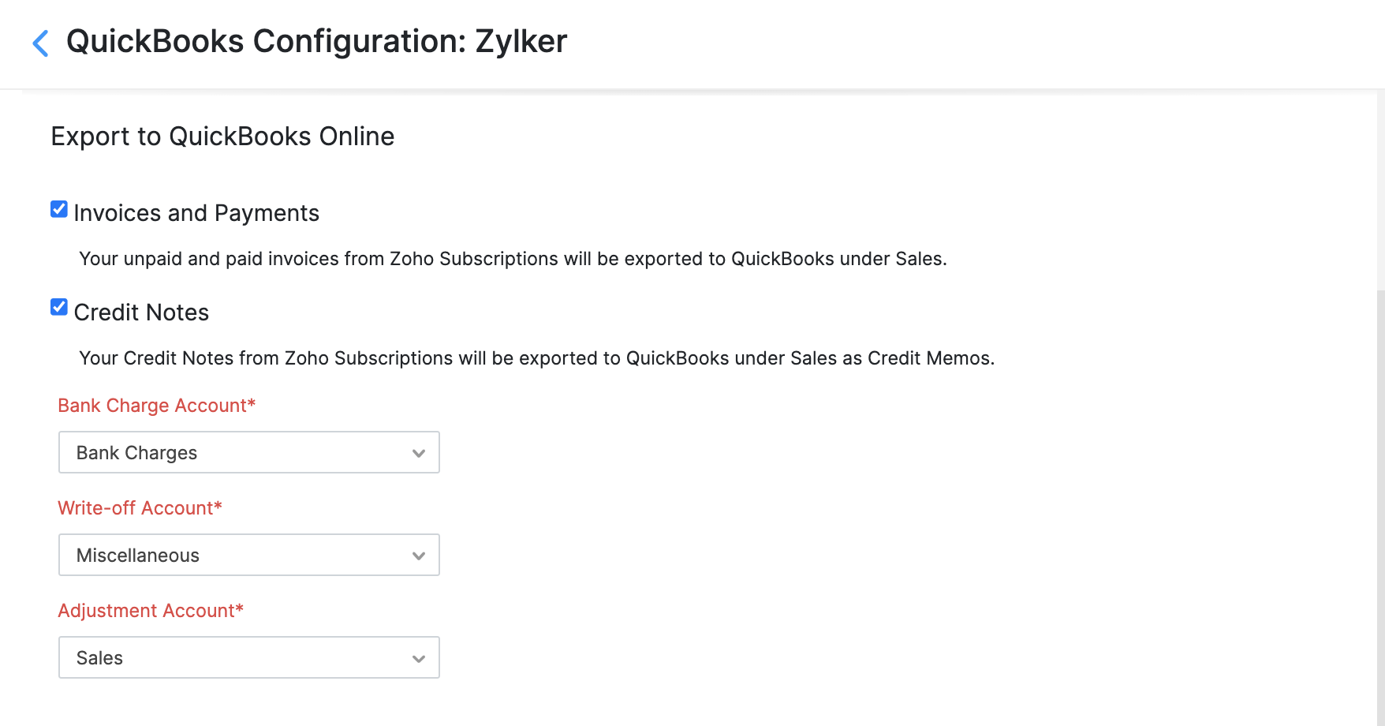Click the Export to QuickBooks Online heading
Screen dimensions: 1385x726
pos(222,137)
